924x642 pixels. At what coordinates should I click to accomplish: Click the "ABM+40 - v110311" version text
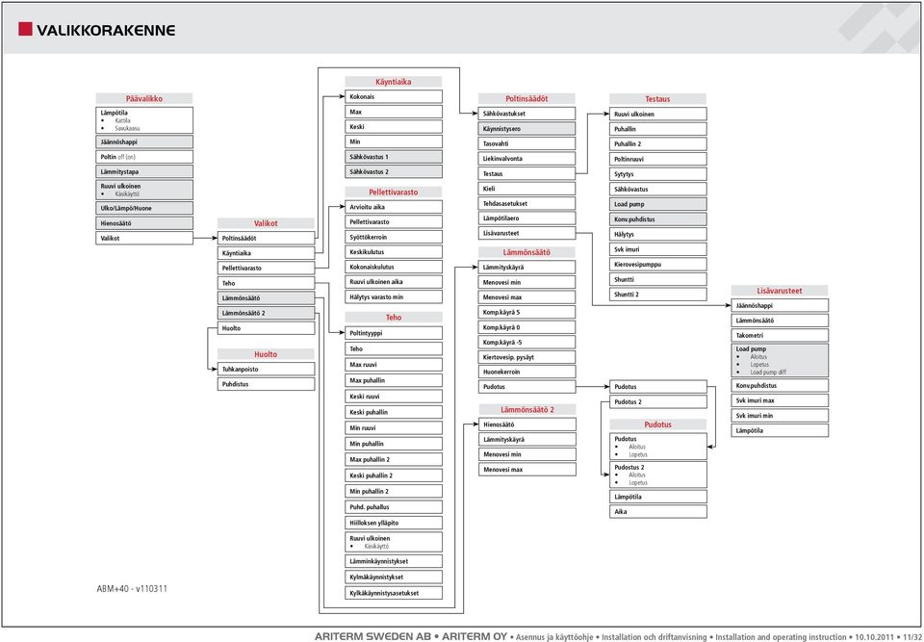pyautogui.click(x=132, y=588)
